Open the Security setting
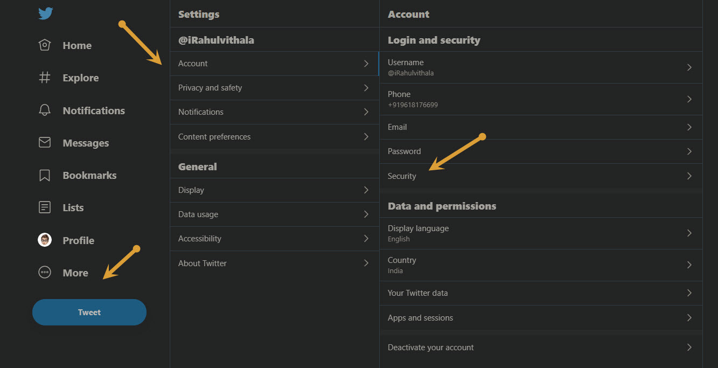718x368 pixels. pos(541,176)
